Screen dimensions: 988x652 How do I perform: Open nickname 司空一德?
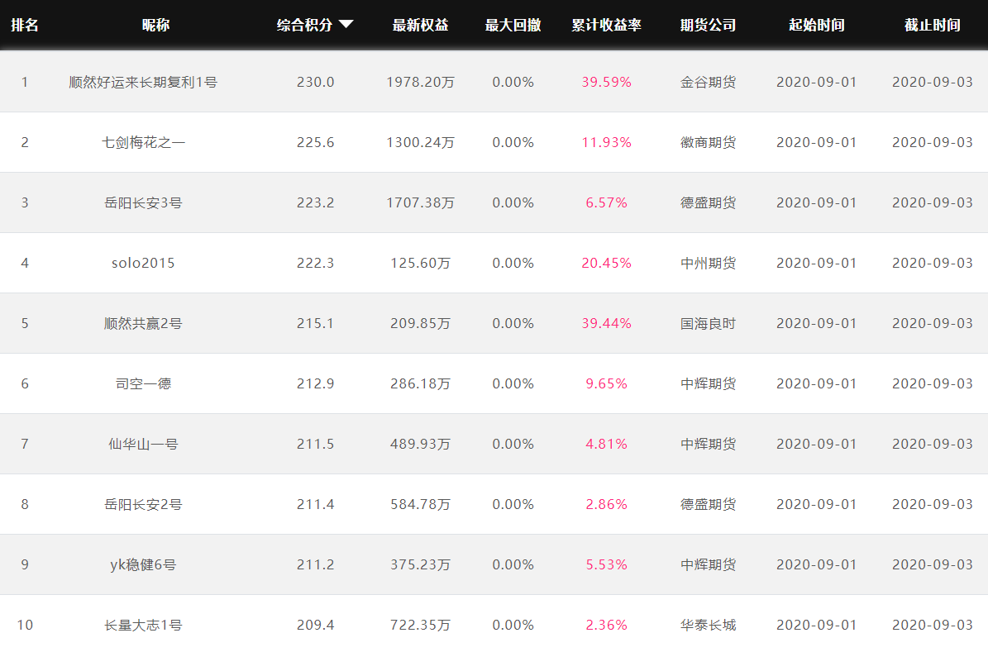(143, 383)
